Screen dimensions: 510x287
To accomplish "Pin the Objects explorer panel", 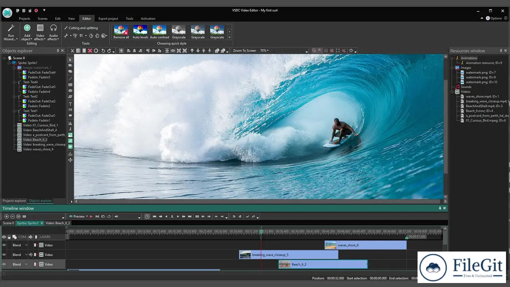I will coord(58,51).
